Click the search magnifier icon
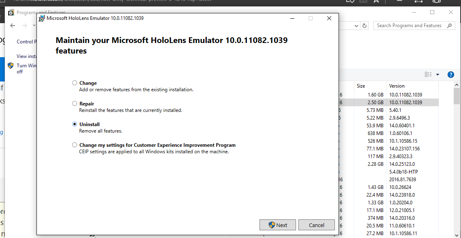This screenshot has width=461, height=238. coord(449,26)
